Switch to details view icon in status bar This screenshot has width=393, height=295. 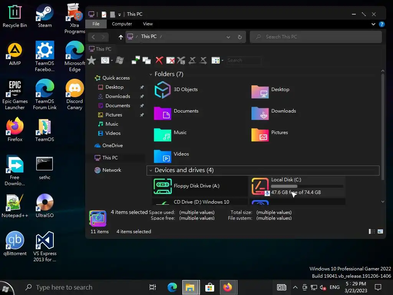(372, 231)
